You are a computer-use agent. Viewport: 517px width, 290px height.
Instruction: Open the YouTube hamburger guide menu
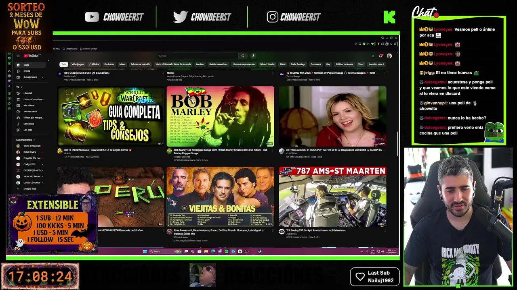pyautogui.click(x=18, y=56)
